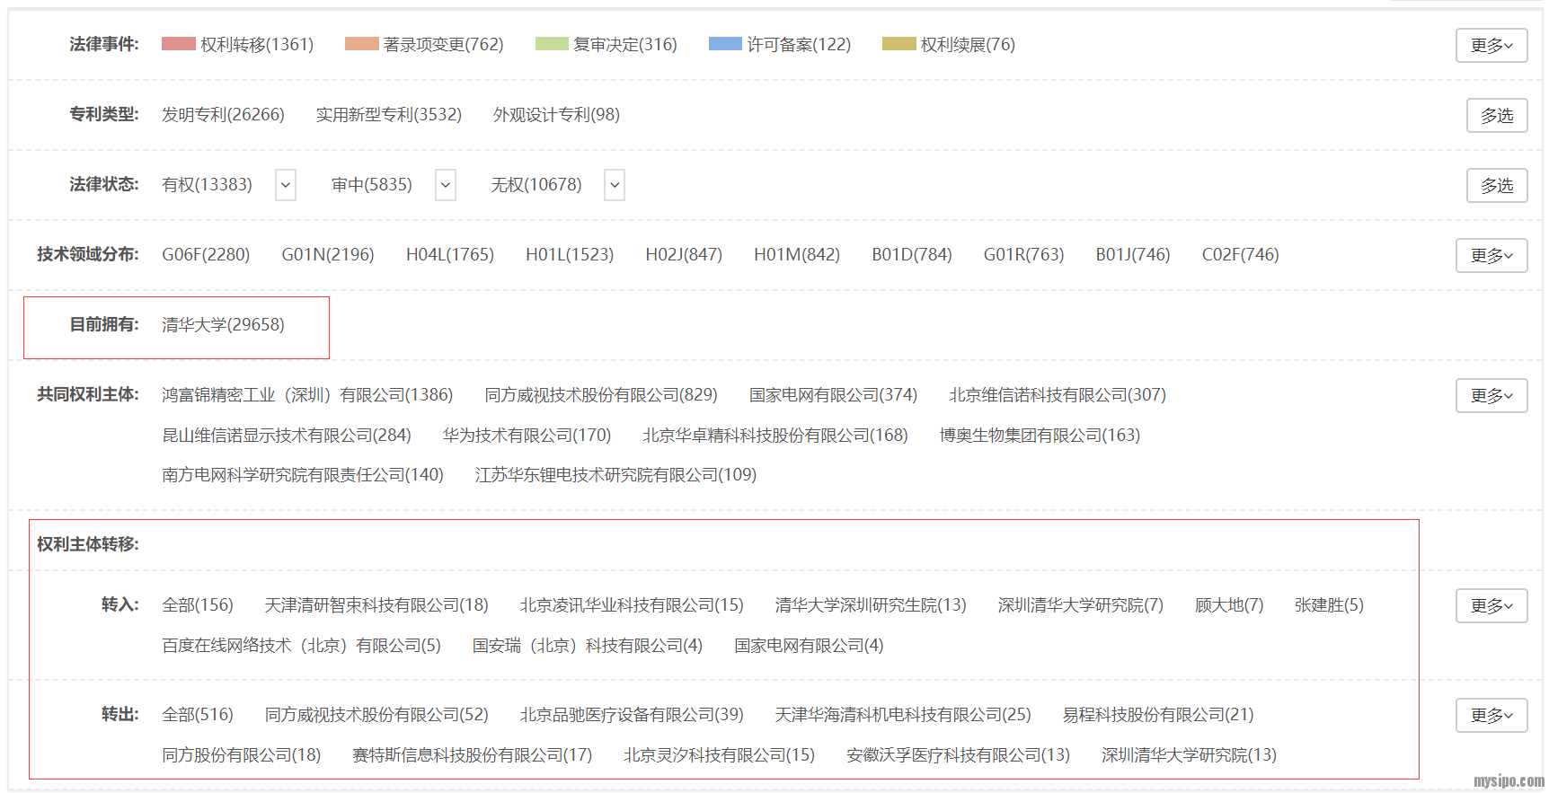Image resolution: width=1549 pixels, height=793 pixels.
Task: Expand 更多 for 技术领域分布
Action: (1491, 255)
